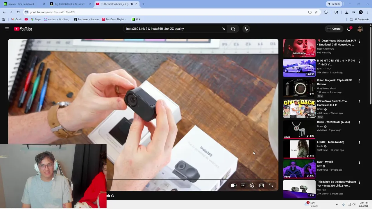Image resolution: width=372 pixels, height=209 pixels.
Task: Open media controls icon in toolbar
Action: (354, 12)
